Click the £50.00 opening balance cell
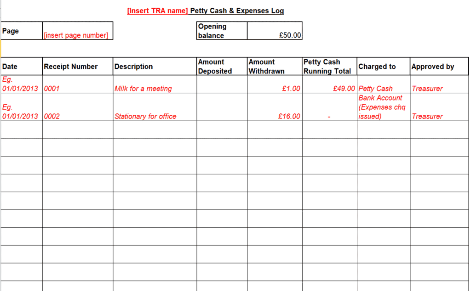The height and width of the screenshot is (291, 471). pyautogui.click(x=275, y=31)
